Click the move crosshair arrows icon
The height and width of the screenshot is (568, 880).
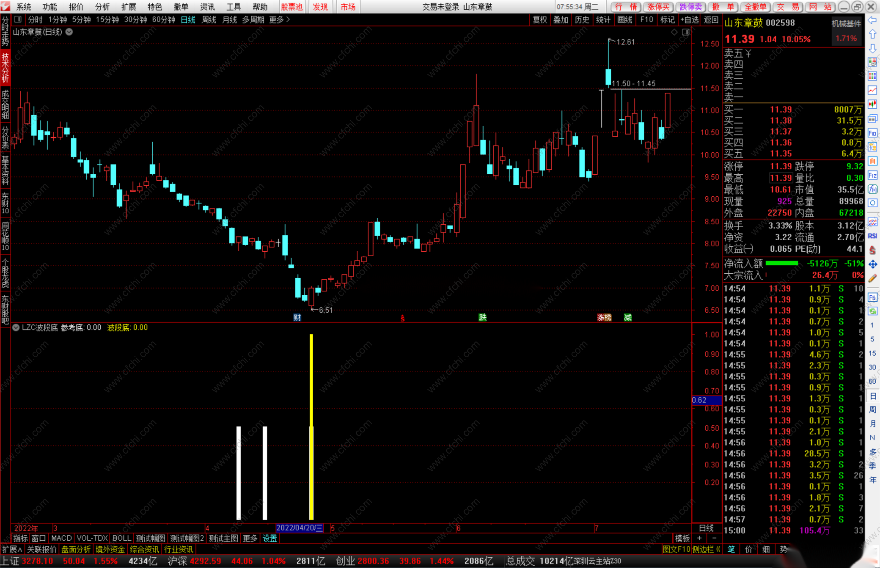tap(872, 264)
